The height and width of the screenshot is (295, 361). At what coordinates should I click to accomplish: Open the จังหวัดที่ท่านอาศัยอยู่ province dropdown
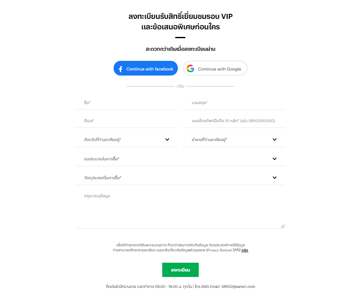pos(126,140)
